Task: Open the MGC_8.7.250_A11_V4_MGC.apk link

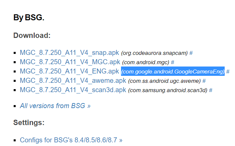Action: pos(70,62)
